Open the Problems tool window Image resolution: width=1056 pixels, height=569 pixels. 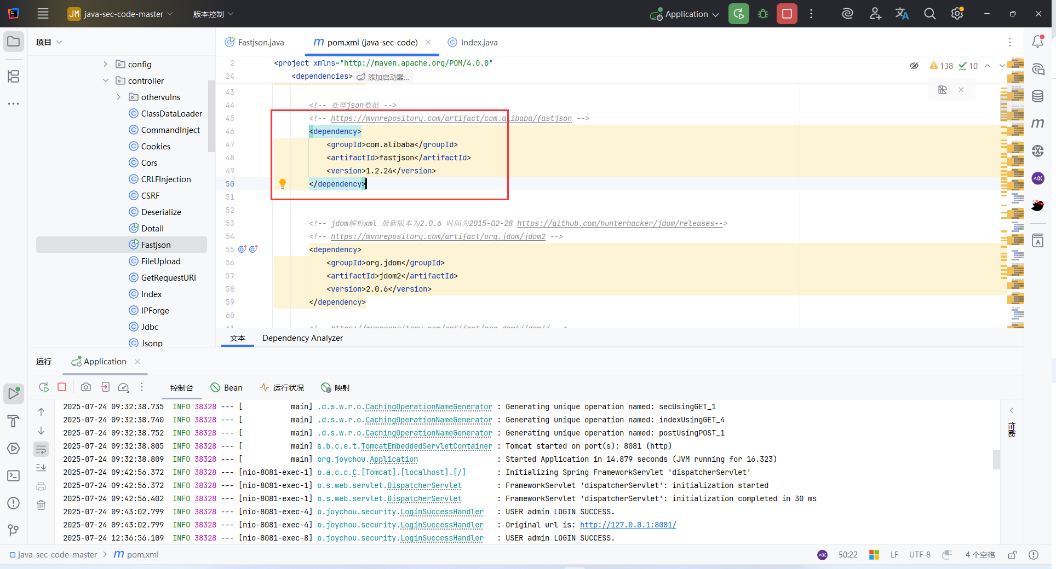coord(14,503)
